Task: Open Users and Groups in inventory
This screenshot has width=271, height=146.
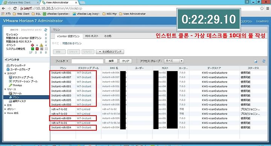Action: click(18, 69)
